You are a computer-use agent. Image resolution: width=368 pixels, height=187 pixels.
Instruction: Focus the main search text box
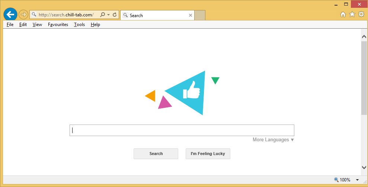[x=182, y=130]
